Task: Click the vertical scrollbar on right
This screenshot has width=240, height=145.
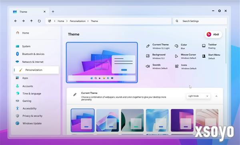Action: pos(226,46)
